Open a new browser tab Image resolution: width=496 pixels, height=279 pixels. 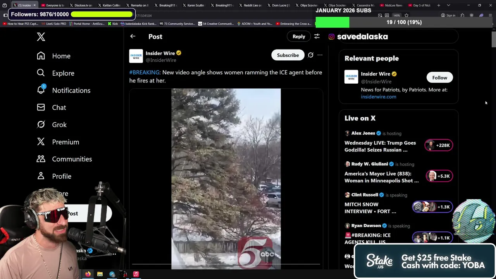pos(439,5)
